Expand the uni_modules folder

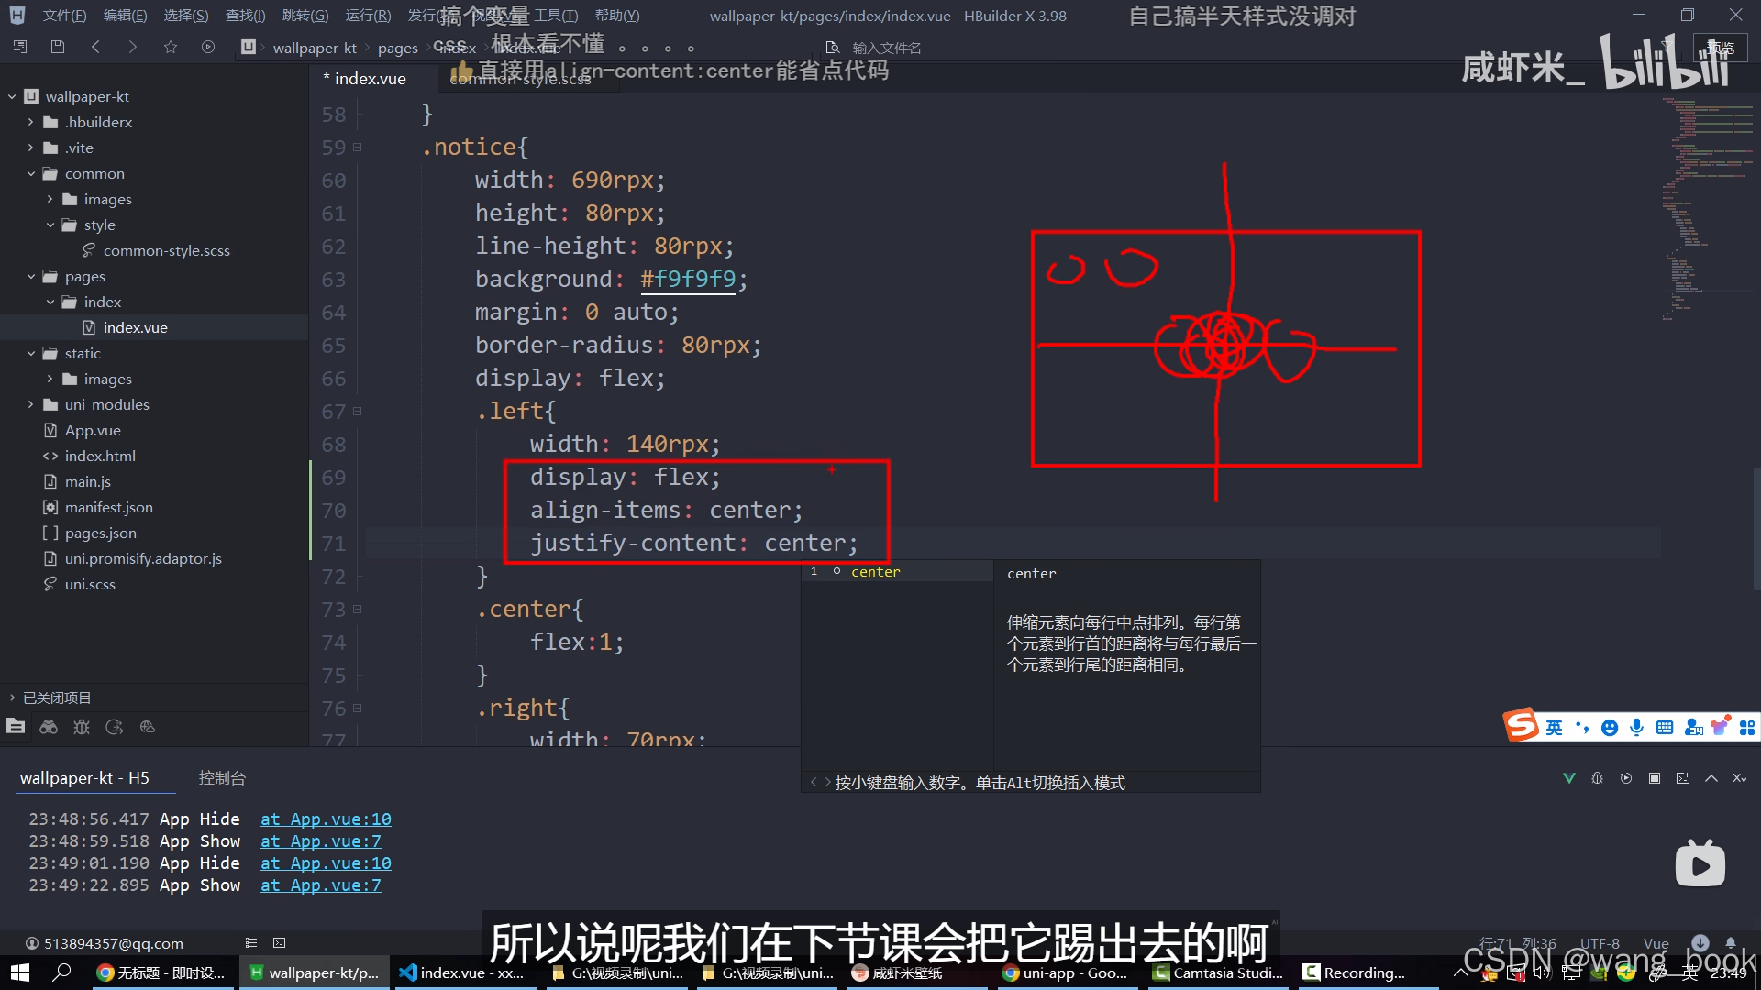point(30,404)
